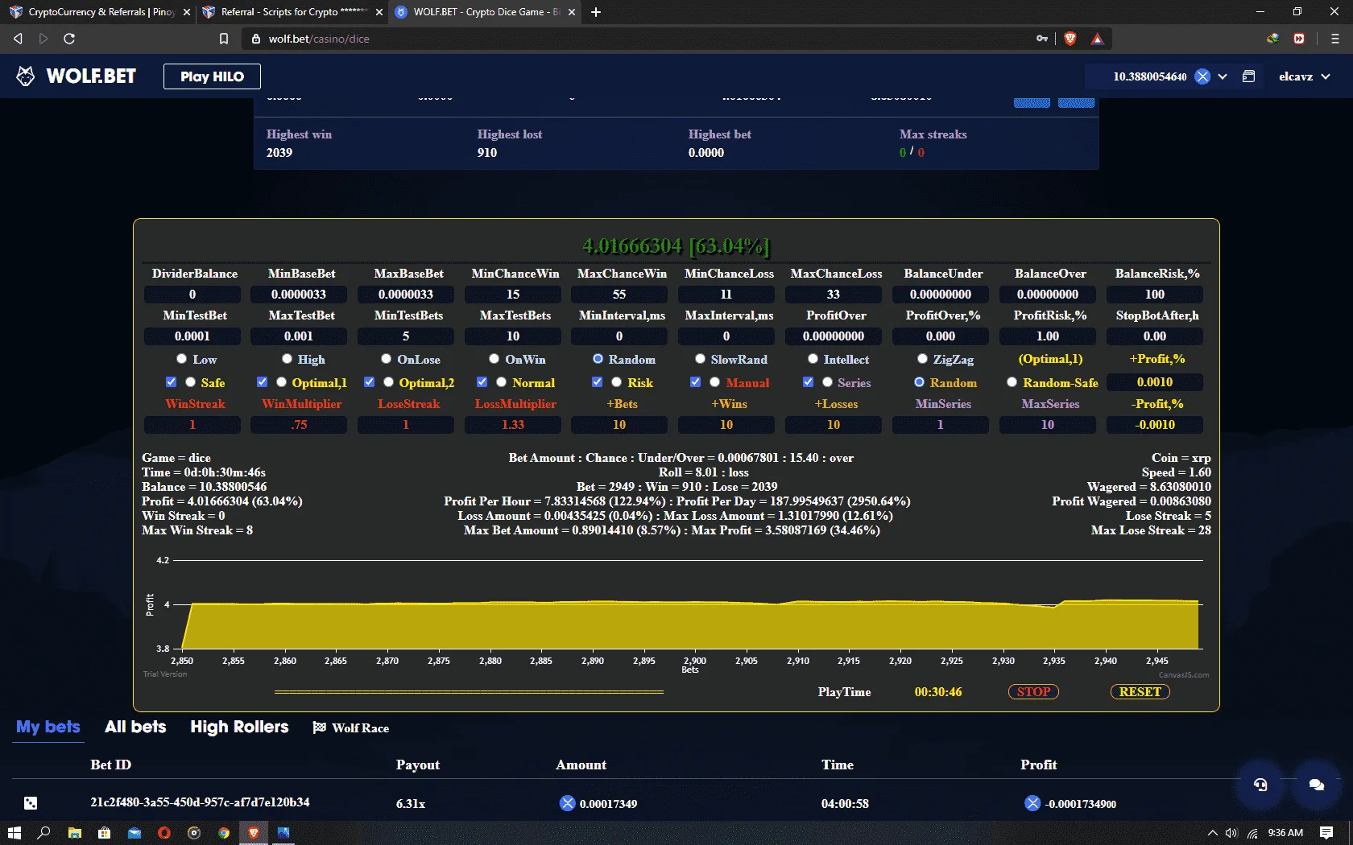
Task: Bookmark this page icon in address bar
Action: pos(224,39)
